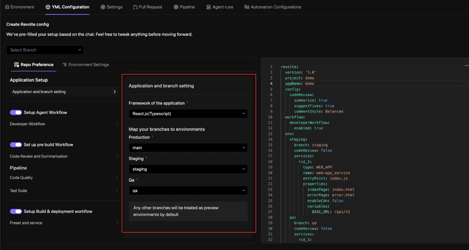
Task: Open Preset and service row
Action: click(x=64, y=223)
